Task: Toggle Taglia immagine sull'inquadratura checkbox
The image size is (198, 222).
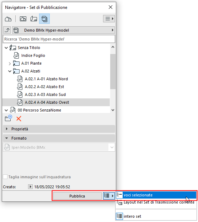Action: point(5,177)
